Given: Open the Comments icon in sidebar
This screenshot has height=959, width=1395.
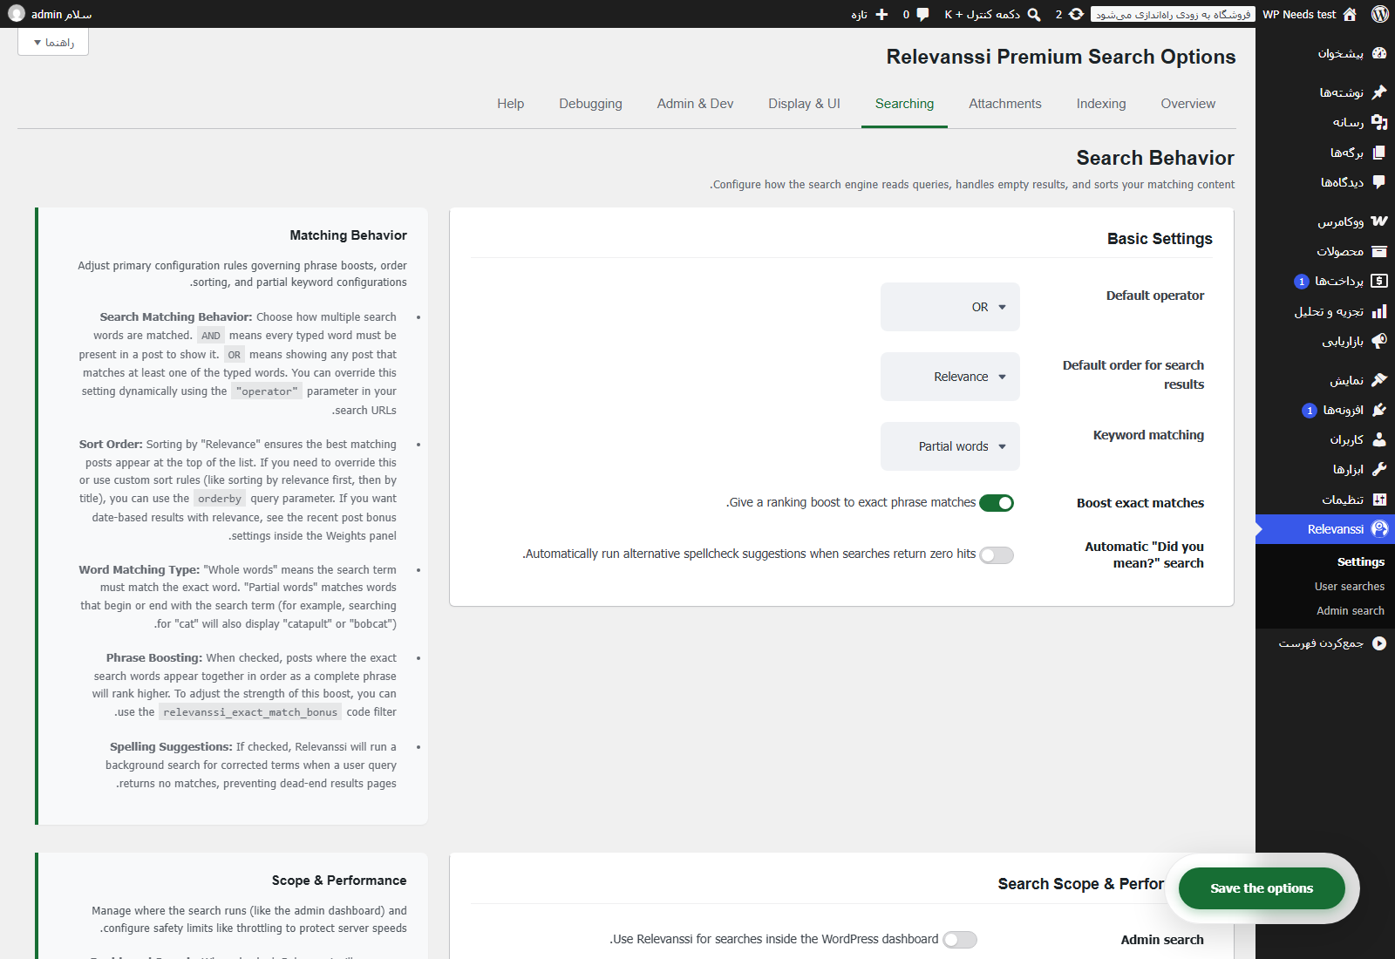Looking at the screenshot, I should (1379, 182).
